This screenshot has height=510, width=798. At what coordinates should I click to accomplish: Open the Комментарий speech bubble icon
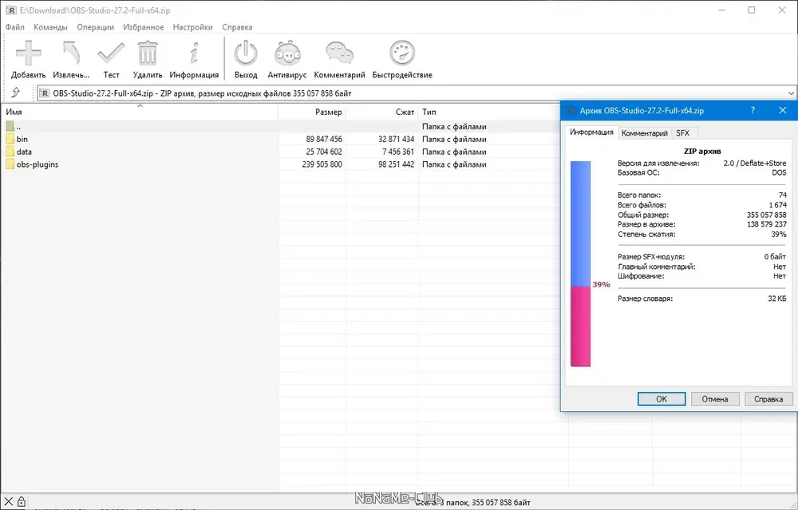(x=339, y=53)
